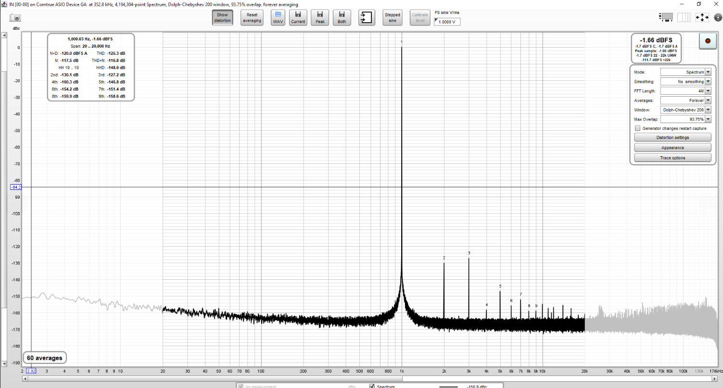
Task: Click the -150.9 dBc trace value
Action: click(477, 387)
